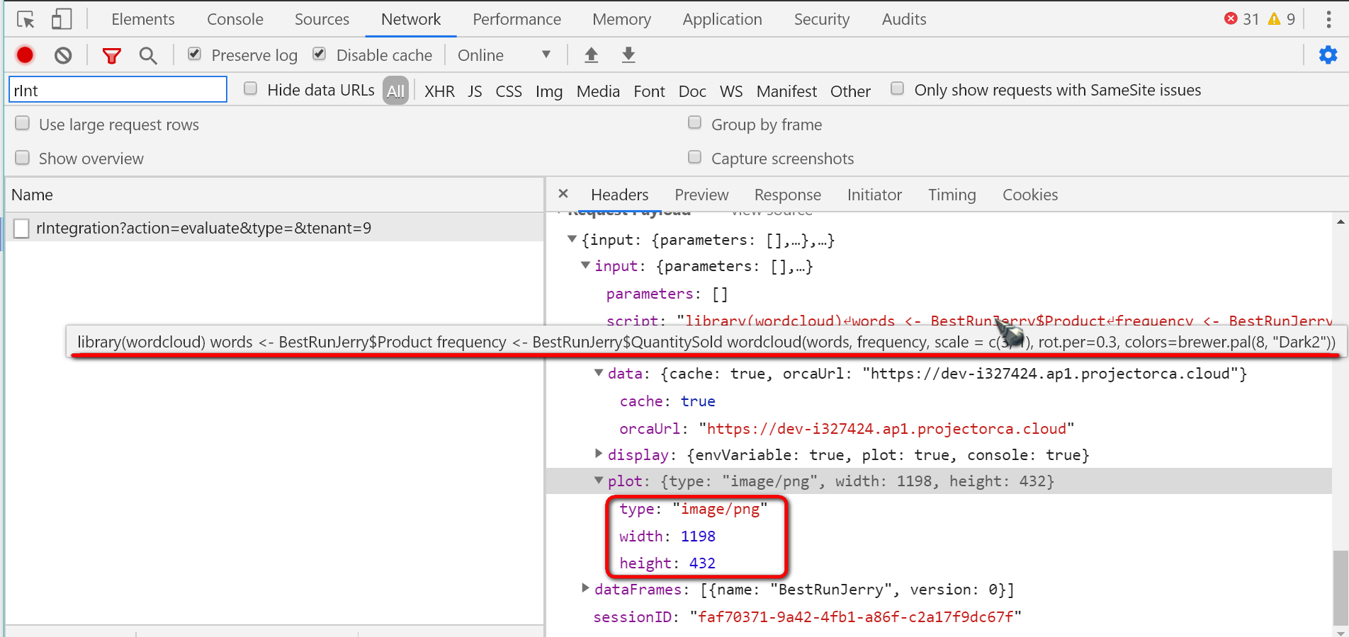Filter requests by JS type
The width and height of the screenshot is (1349, 637).
pyautogui.click(x=475, y=91)
